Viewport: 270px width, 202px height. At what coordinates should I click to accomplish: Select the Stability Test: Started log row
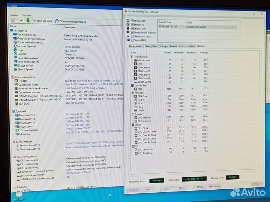click(198, 27)
